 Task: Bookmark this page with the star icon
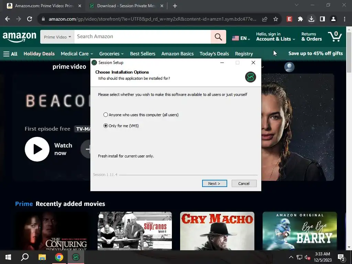pyautogui.click(x=275, y=19)
